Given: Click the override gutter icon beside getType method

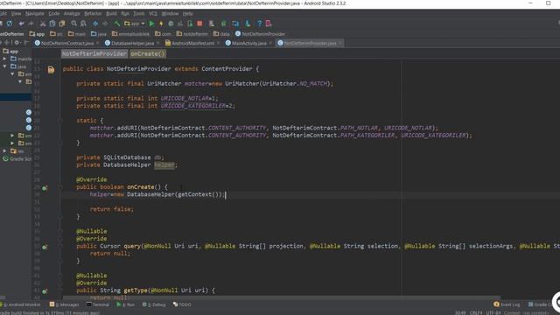Looking at the screenshot, I should tap(45, 291).
